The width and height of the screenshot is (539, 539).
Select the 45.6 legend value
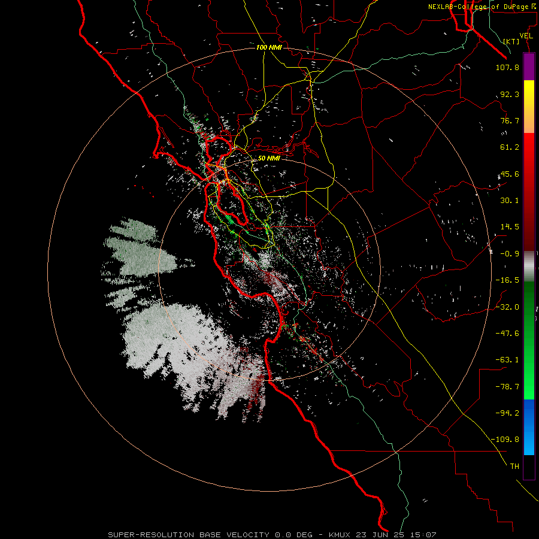[x=510, y=174]
